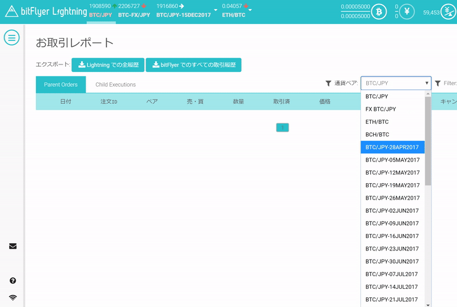Image resolution: width=457 pixels, height=307 pixels.
Task: Select BTC/JPY-15DEC2017 market in top bar
Action: click(183, 15)
